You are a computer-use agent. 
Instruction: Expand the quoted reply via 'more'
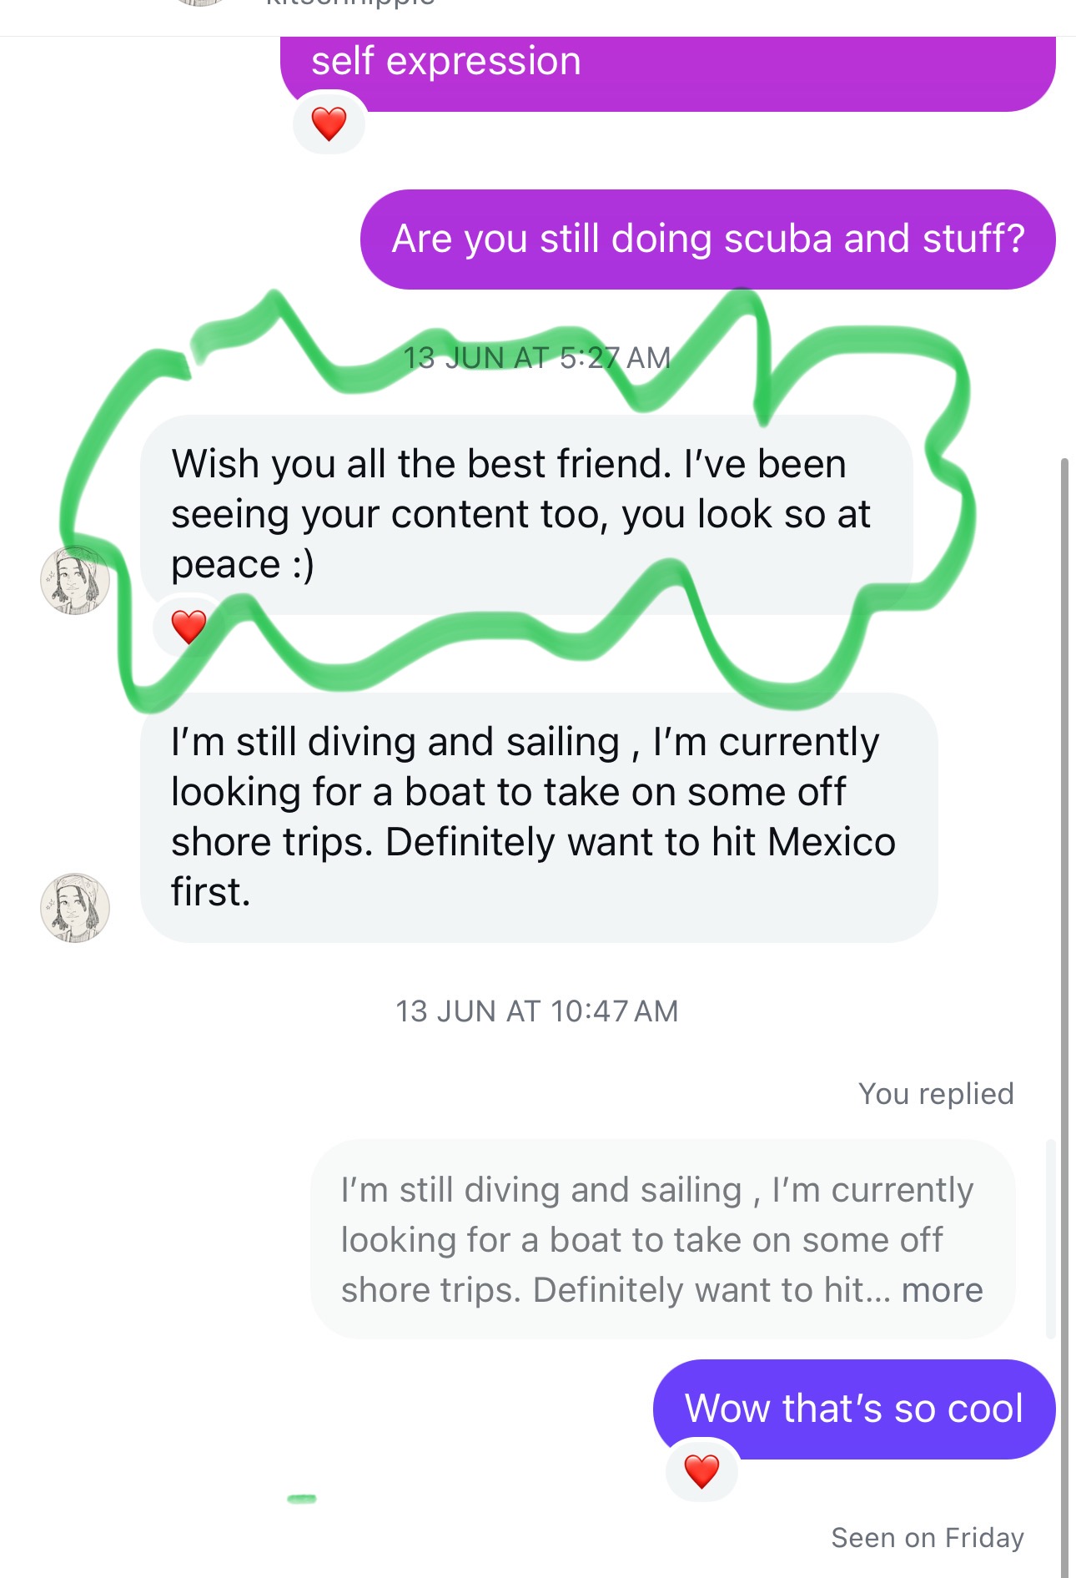pos(942,1290)
